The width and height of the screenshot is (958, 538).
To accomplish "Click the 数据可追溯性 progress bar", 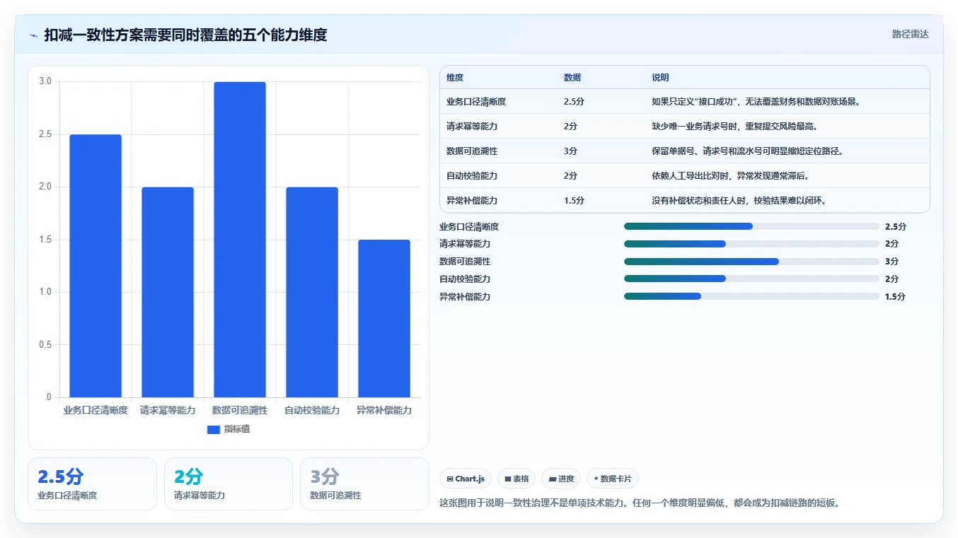I will (751, 262).
